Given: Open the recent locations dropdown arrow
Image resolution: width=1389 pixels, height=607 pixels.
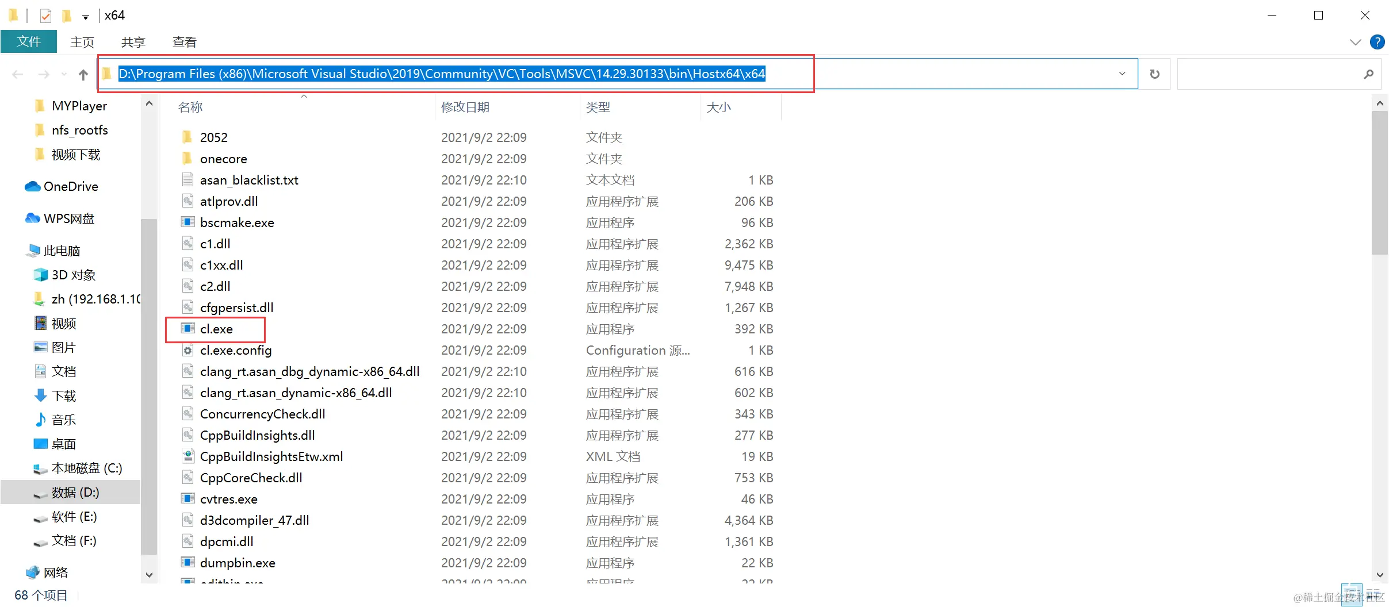Looking at the screenshot, I should coord(64,74).
